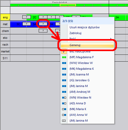The height and width of the screenshot is (130, 128).
Task: Click the half-filled indicator next to Anna D
Action: coord(64,104)
